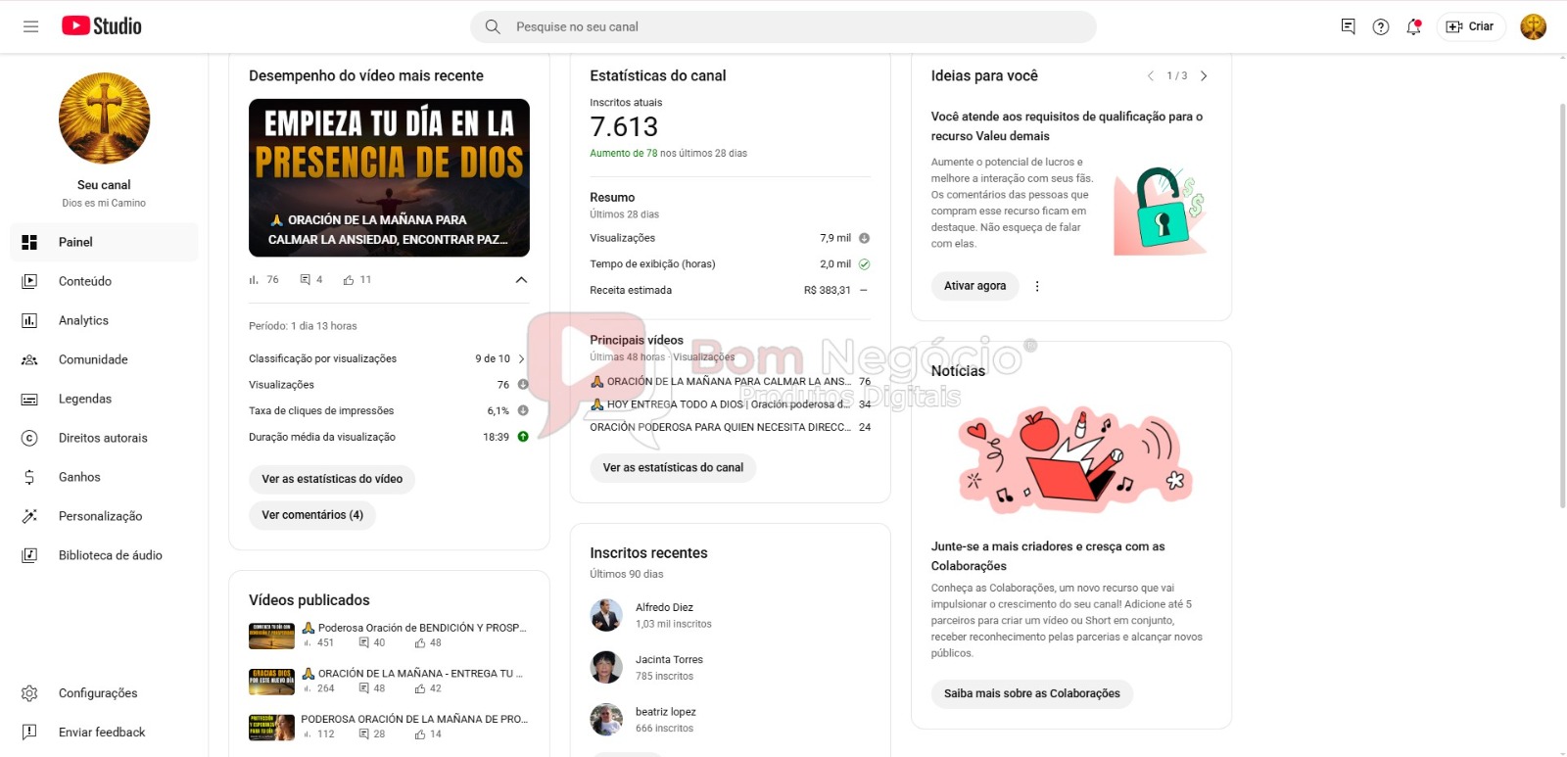Click the YouTube Studio logo
This screenshot has width=1567, height=757.
pos(102,26)
